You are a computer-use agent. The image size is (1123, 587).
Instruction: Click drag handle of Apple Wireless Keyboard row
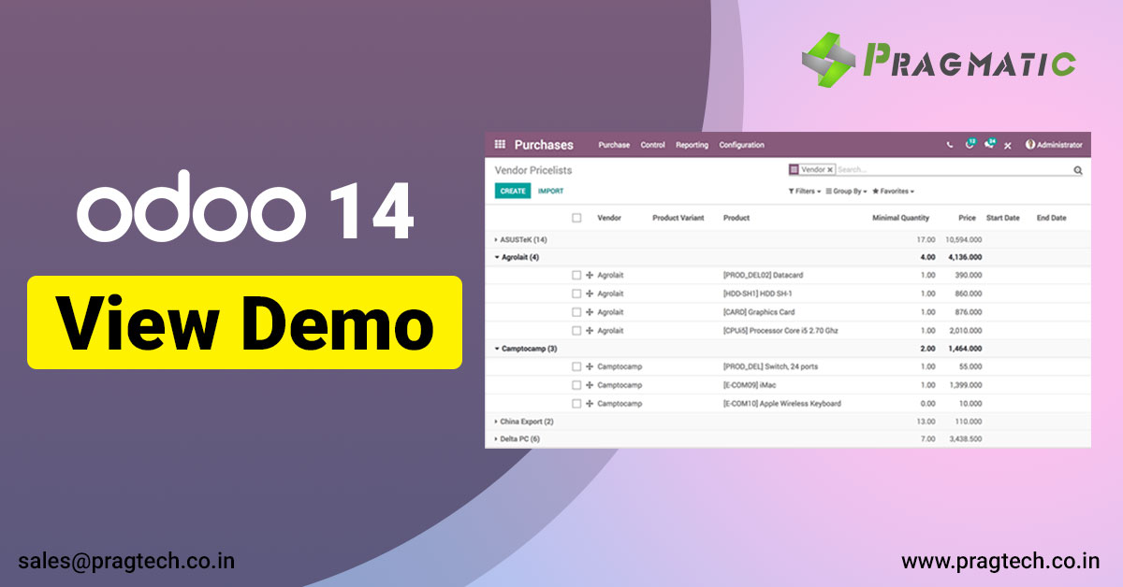[x=590, y=404]
